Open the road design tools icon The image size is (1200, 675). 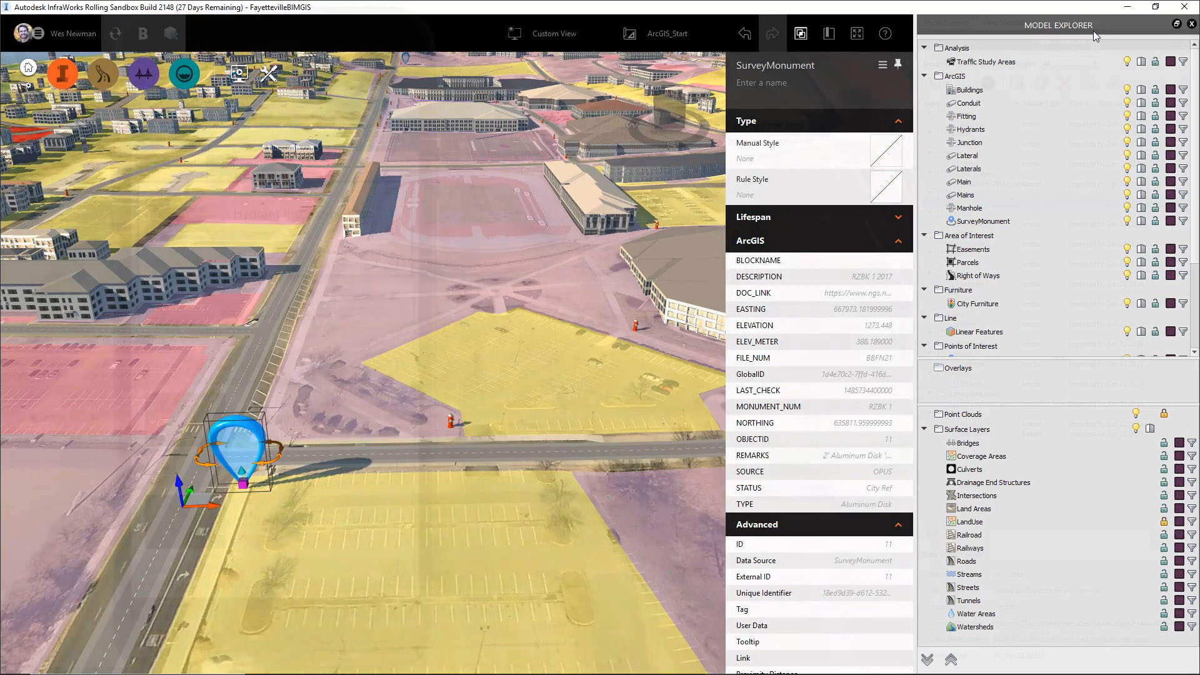point(103,74)
